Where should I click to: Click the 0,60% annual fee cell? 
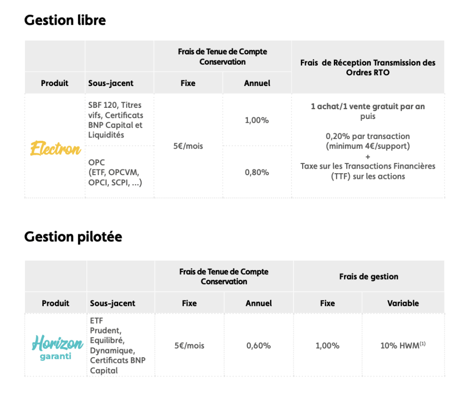[258, 345]
